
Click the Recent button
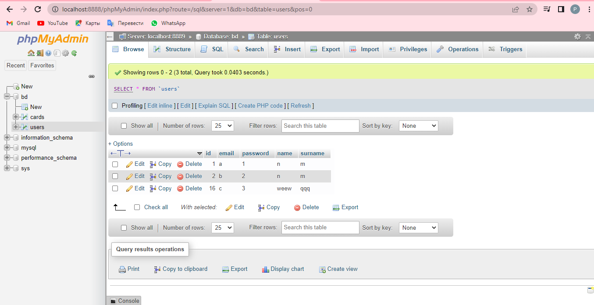pos(16,66)
